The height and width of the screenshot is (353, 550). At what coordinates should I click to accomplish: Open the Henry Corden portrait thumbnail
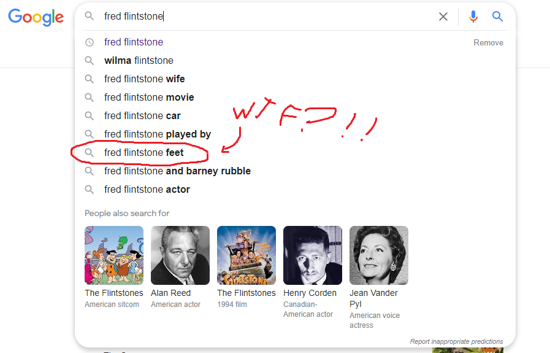click(x=313, y=255)
